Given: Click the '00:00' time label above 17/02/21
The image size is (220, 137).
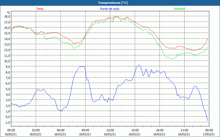Looking at the screenshot, I should coord(209,130).
